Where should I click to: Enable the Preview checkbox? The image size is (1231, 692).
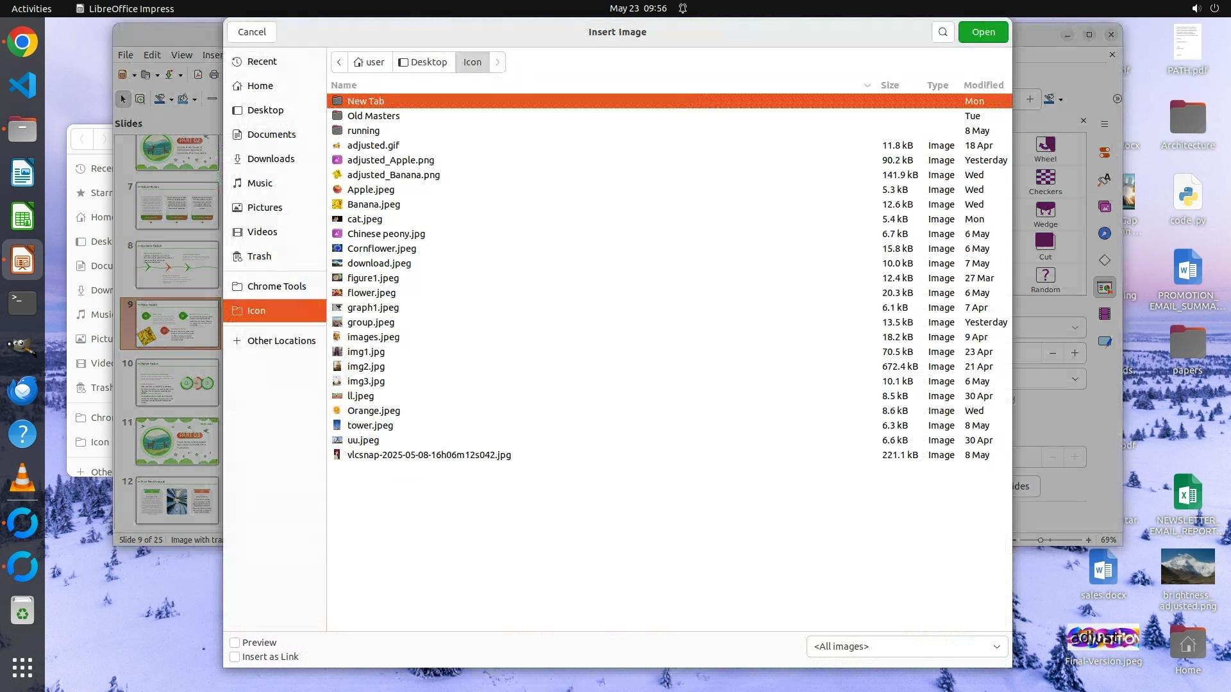pyautogui.click(x=235, y=643)
